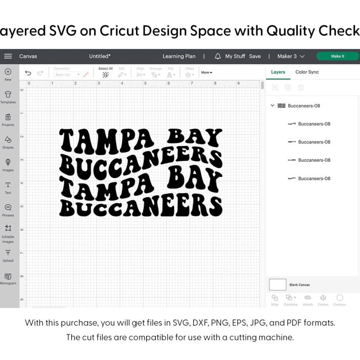Select the third Buccaneers-08 sublayer
360x360 pixels.
309,160
